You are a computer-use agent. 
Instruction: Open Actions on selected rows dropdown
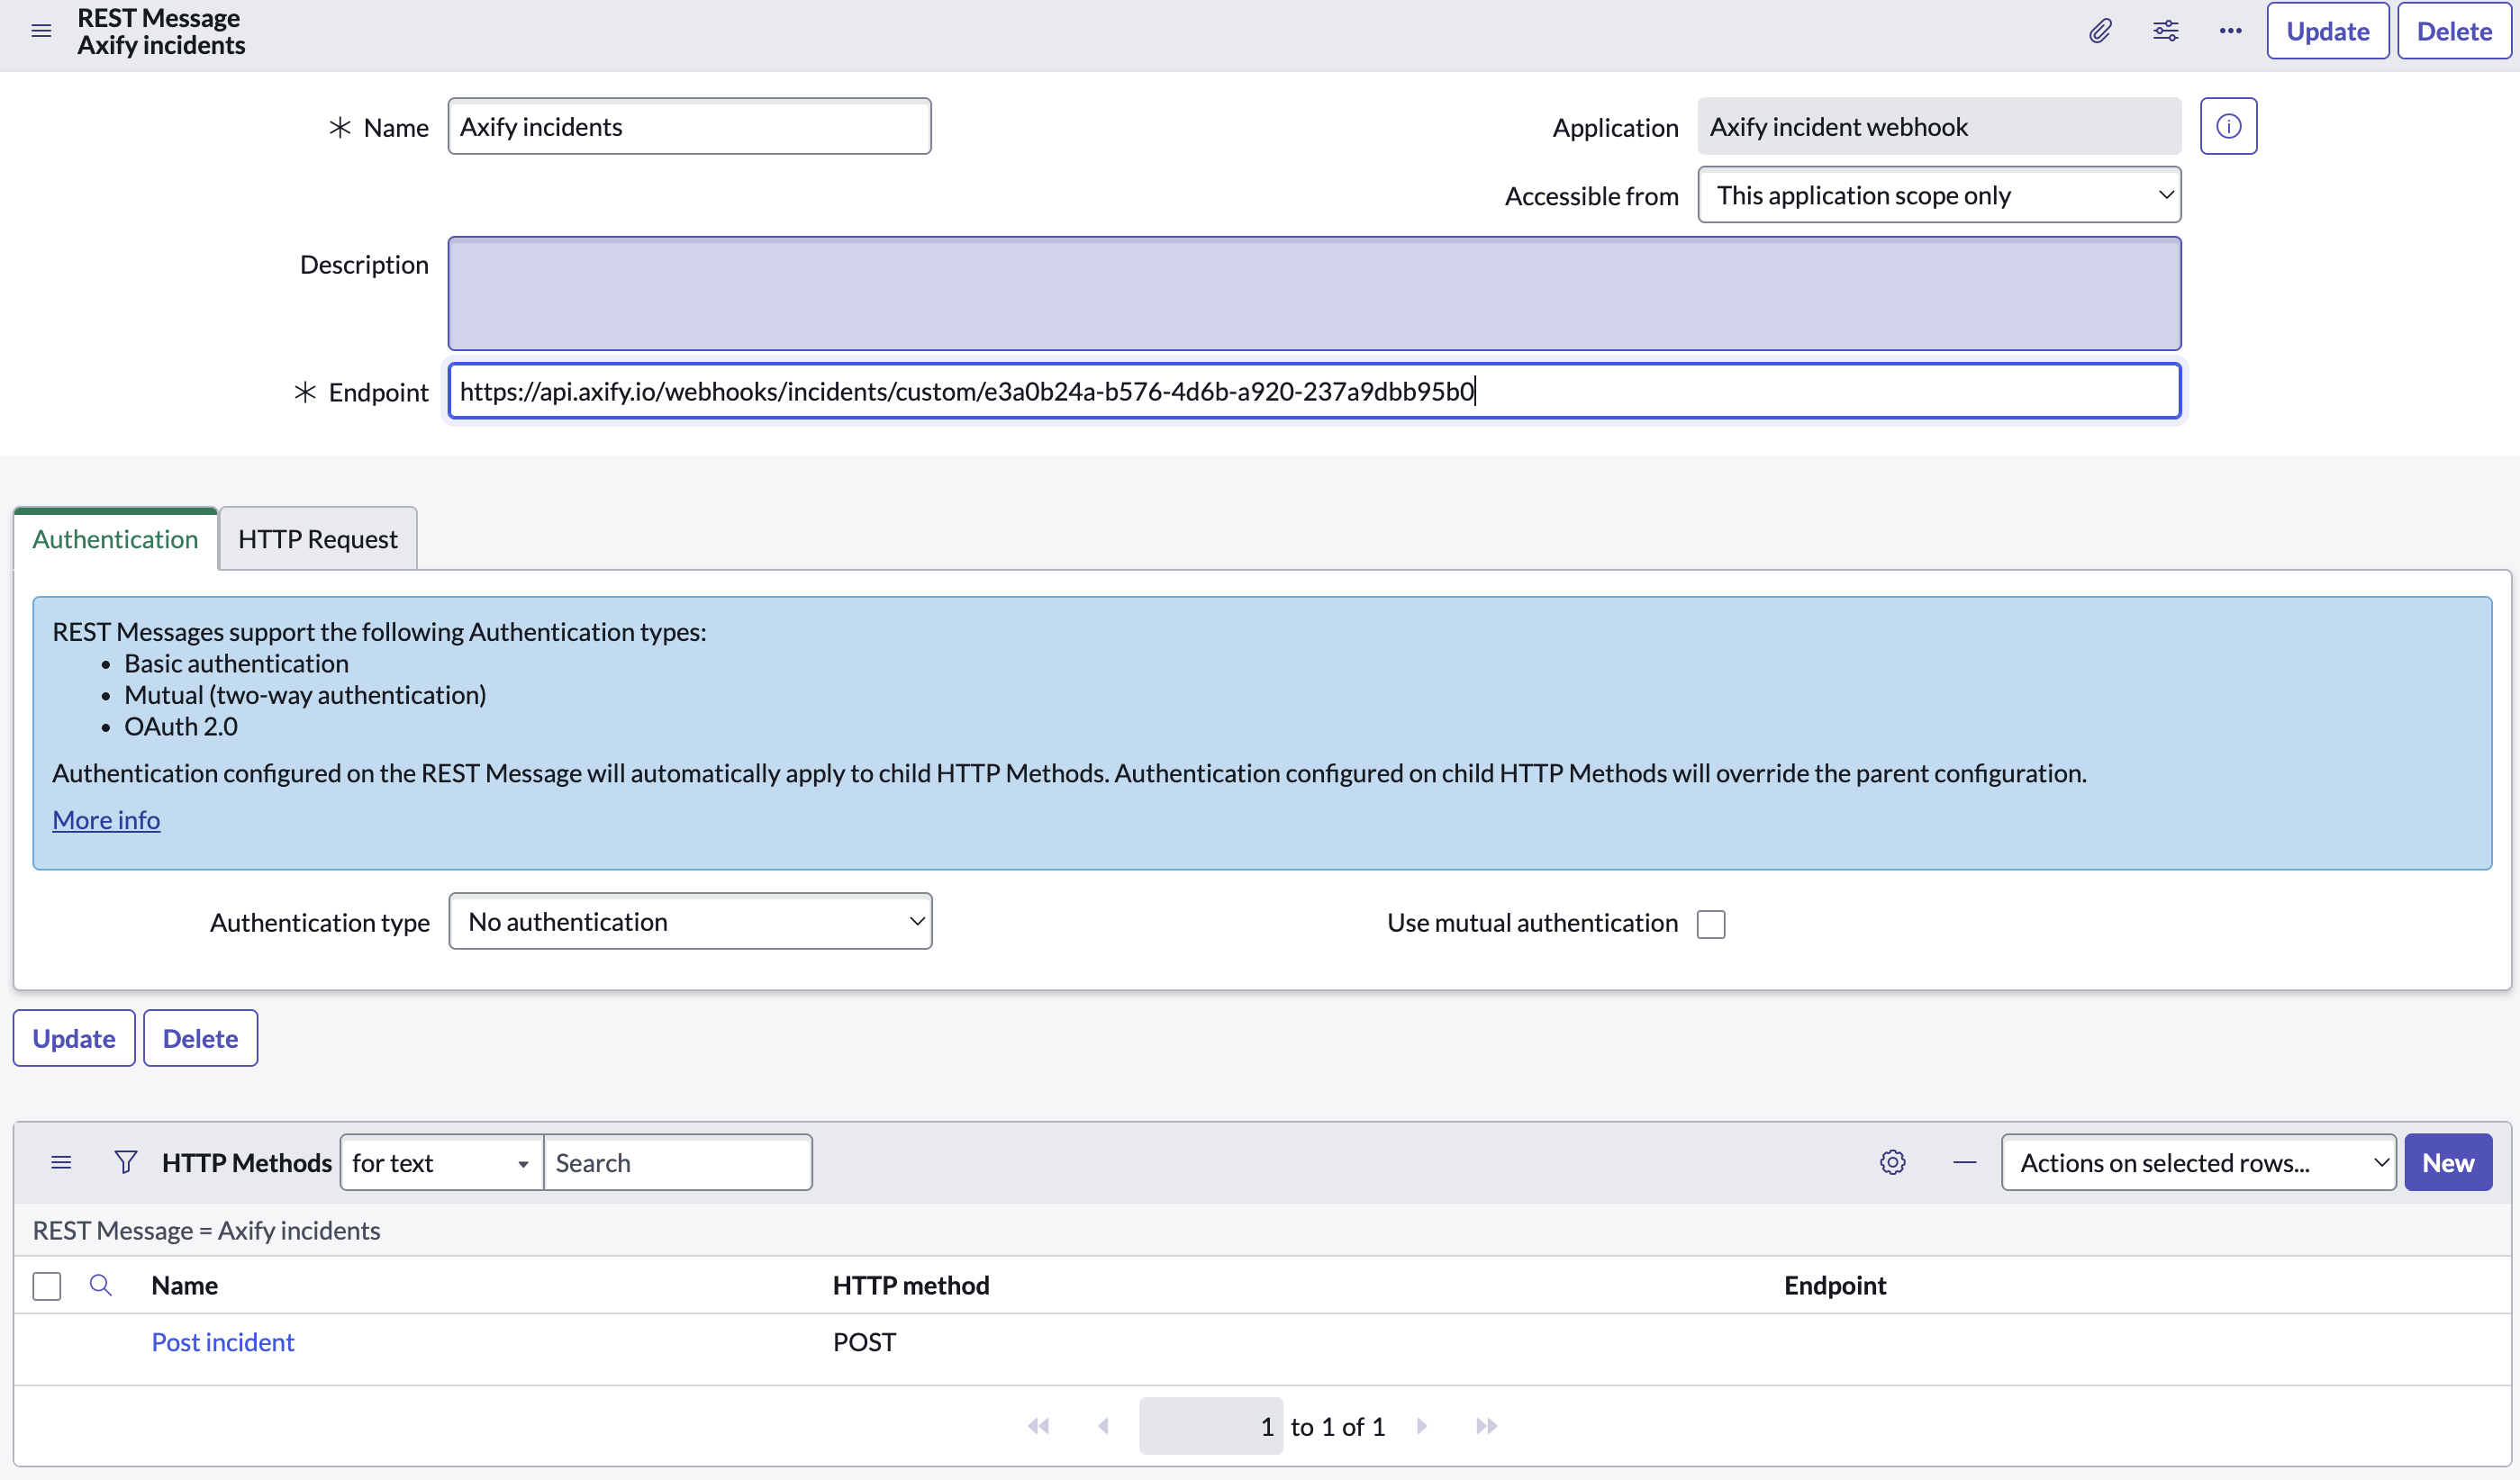click(2198, 1162)
